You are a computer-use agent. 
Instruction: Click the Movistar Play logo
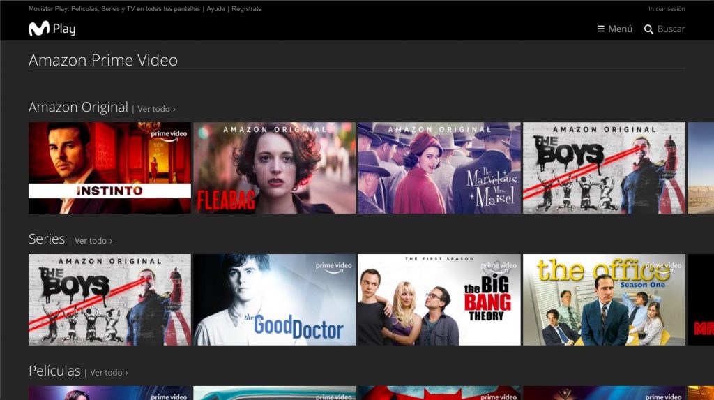coord(52,29)
